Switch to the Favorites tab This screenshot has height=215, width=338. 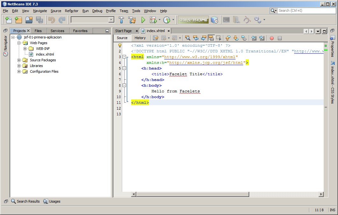coord(80,31)
